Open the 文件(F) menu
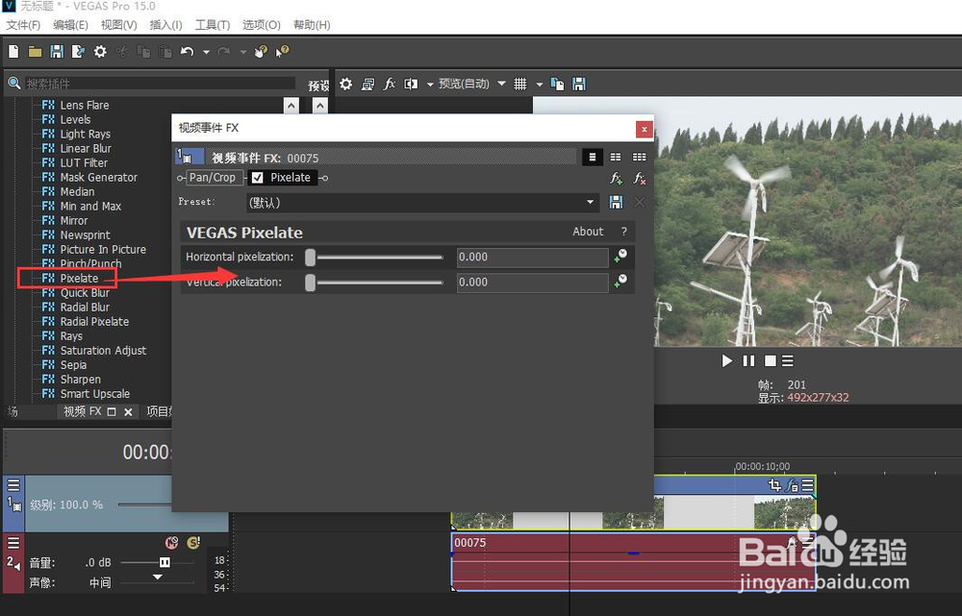962x616 pixels. coord(23,25)
